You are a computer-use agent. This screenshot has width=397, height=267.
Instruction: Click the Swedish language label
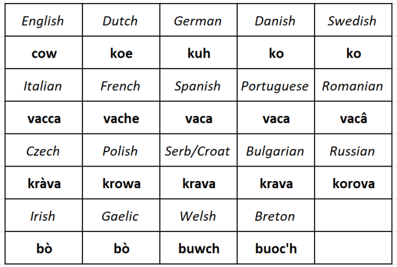(352, 21)
